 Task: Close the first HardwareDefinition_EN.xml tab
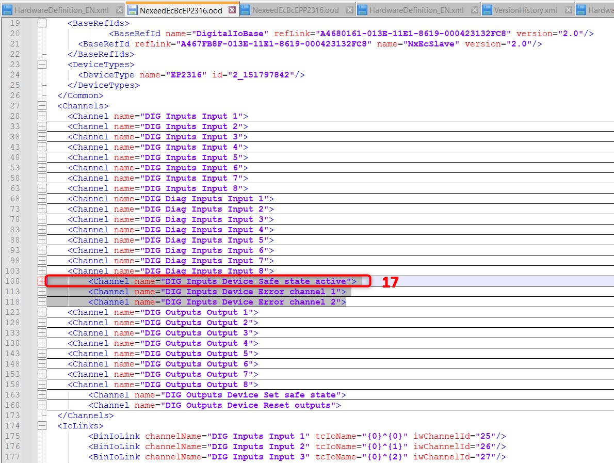click(119, 10)
